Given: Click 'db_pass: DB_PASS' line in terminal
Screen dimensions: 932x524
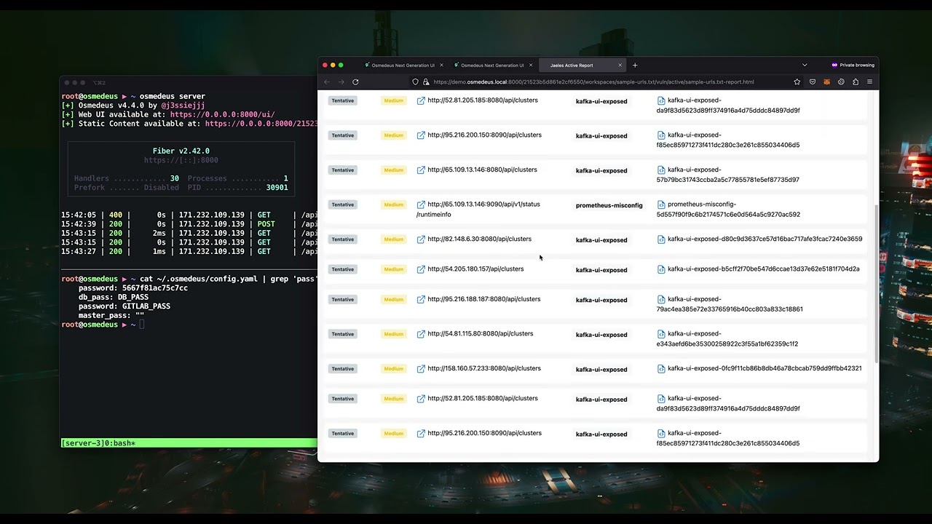Looking at the screenshot, I should tap(114, 297).
